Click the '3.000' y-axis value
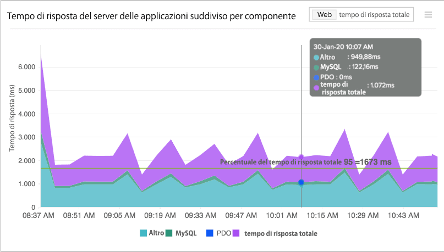 (26, 137)
